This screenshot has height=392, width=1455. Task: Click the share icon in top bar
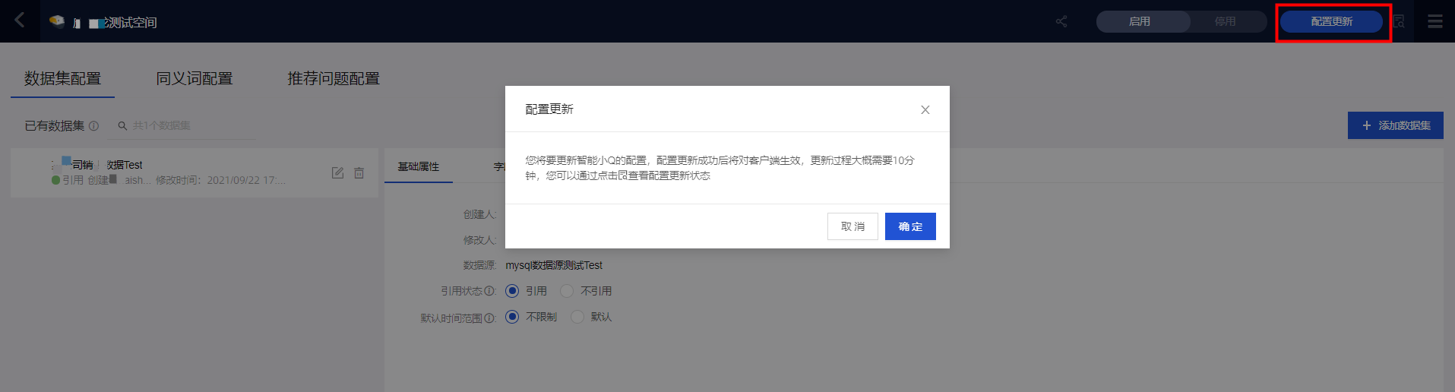(1061, 21)
